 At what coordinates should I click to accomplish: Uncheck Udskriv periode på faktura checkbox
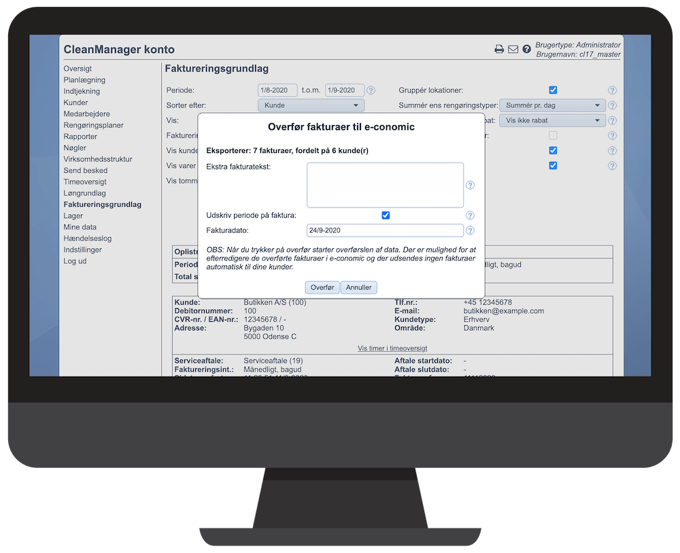pyautogui.click(x=386, y=216)
